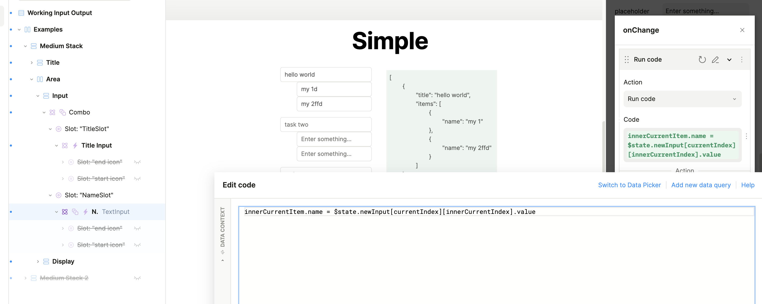Show the hidden Slot "start icon" under TextInput
Viewport: 762px width, 304px height.
137,245
